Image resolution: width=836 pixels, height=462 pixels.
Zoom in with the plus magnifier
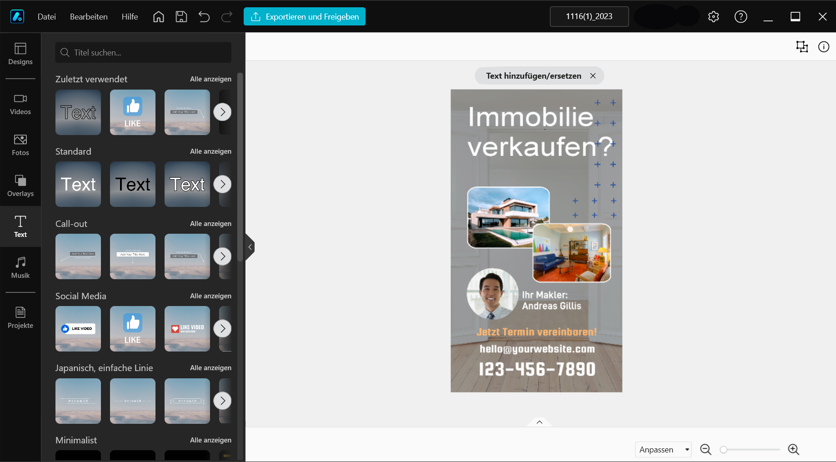[794, 449]
